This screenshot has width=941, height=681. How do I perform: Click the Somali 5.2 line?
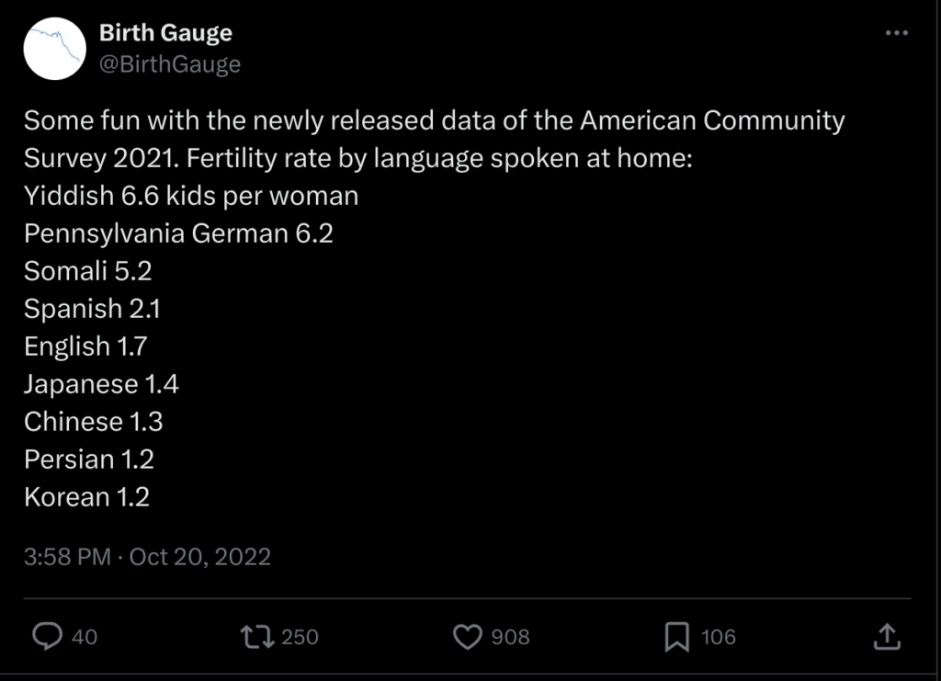87,271
